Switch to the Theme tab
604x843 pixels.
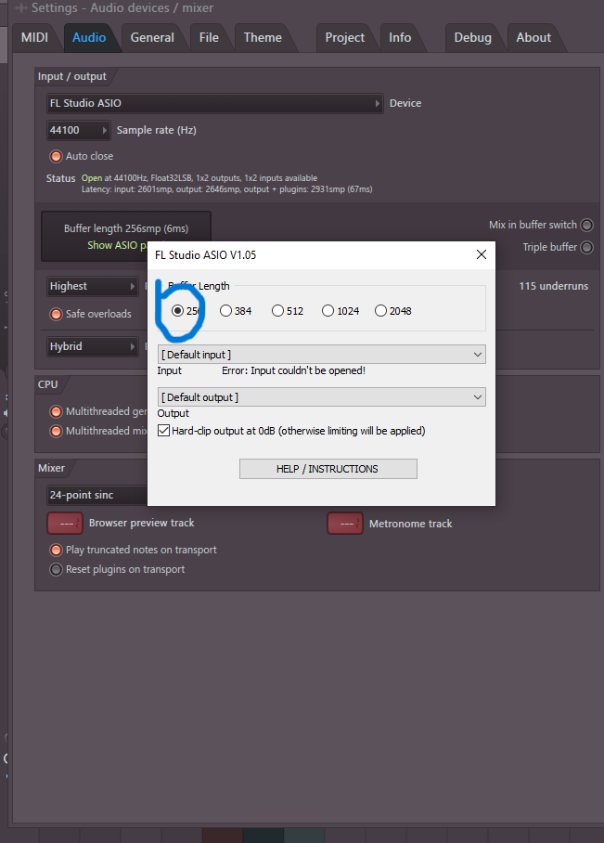coord(263,38)
